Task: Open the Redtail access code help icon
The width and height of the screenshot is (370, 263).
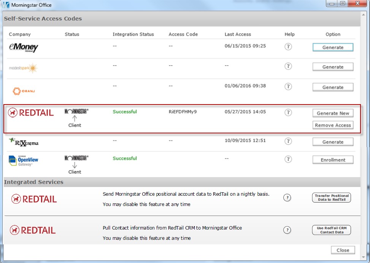Action: 288,112
